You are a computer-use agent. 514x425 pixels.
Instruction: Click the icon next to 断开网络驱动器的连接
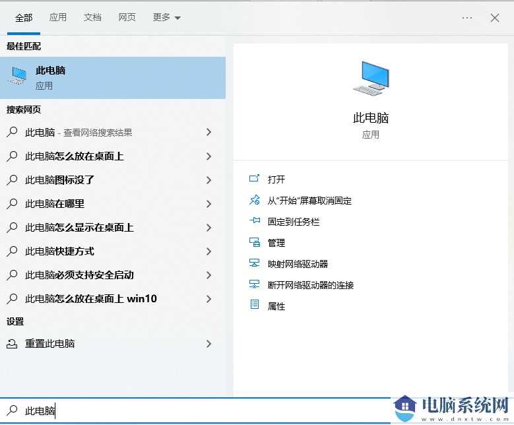click(255, 284)
